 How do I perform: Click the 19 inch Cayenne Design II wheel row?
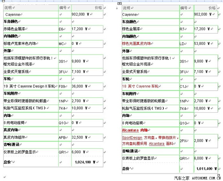pos(53,86)
